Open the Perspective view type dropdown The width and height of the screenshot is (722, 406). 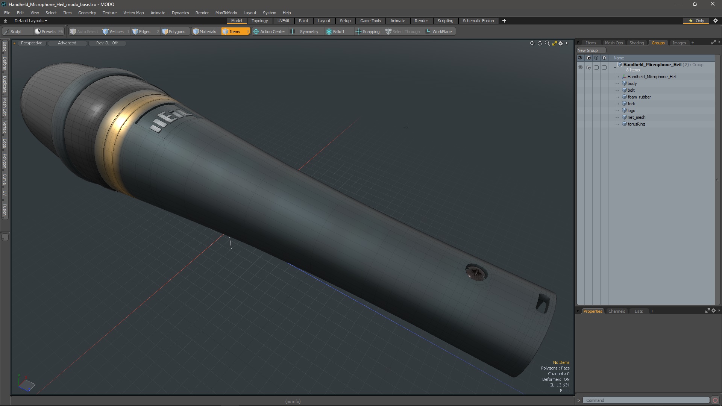coord(32,43)
